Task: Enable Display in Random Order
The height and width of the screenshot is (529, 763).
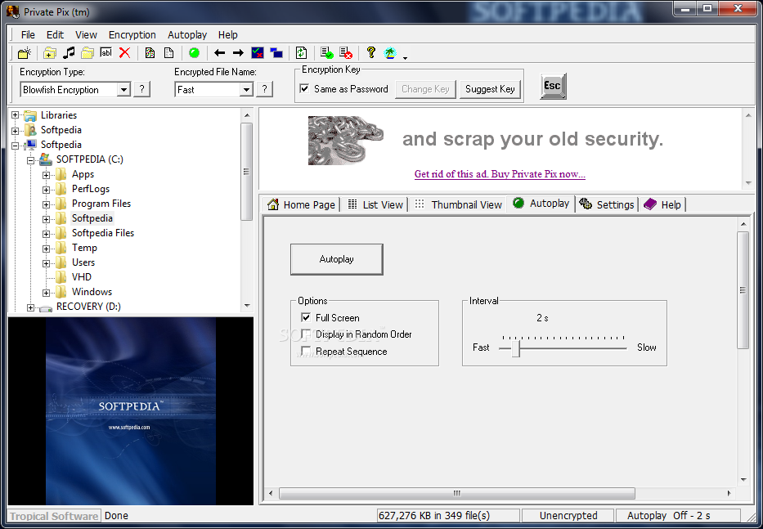Action: tap(306, 334)
